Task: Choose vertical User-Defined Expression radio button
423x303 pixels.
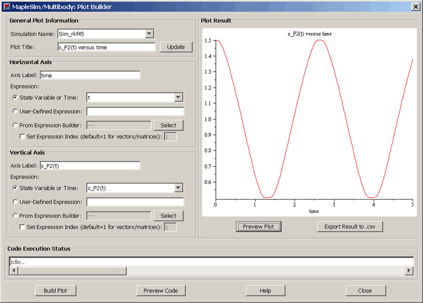Action: (x=15, y=202)
